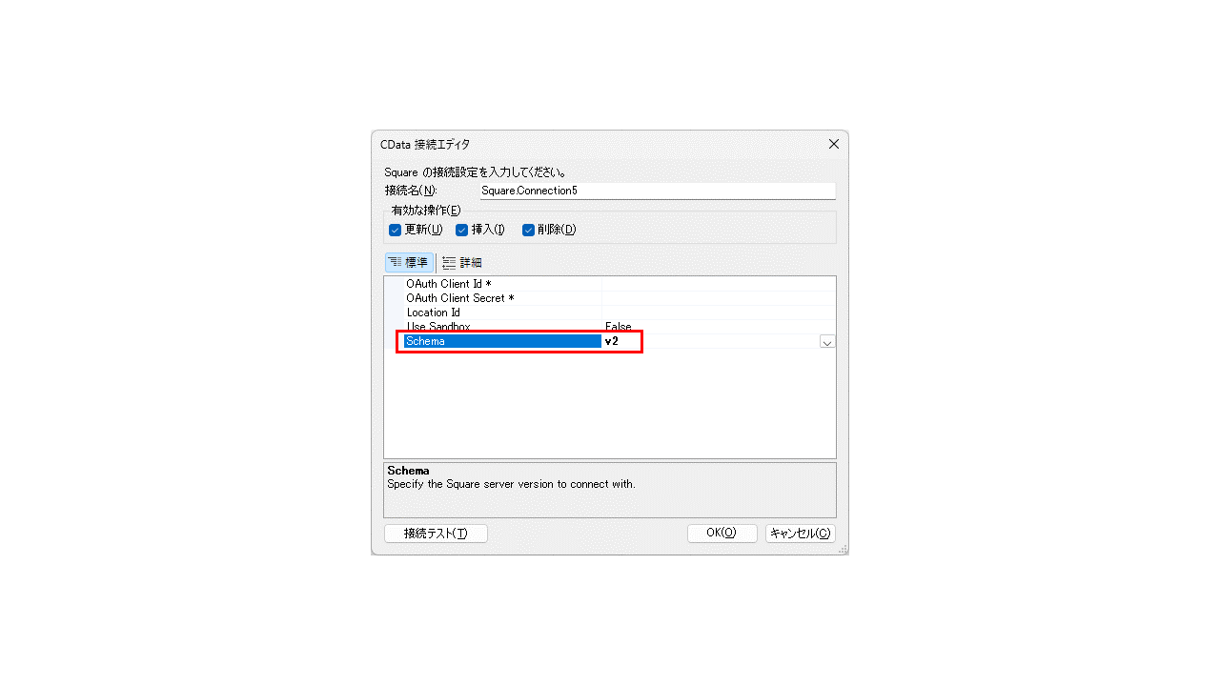Click the OAuth Client Id value field
The width and height of the screenshot is (1220, 686).
pos(719,284)
